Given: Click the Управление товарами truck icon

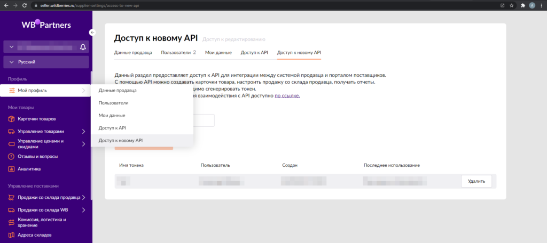Looking at the screenshot, I should coord(12,132).
